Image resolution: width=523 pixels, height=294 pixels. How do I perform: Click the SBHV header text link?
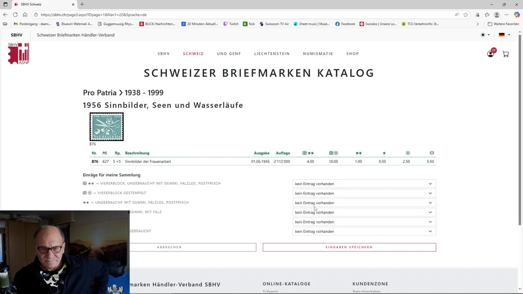[17, 35]
